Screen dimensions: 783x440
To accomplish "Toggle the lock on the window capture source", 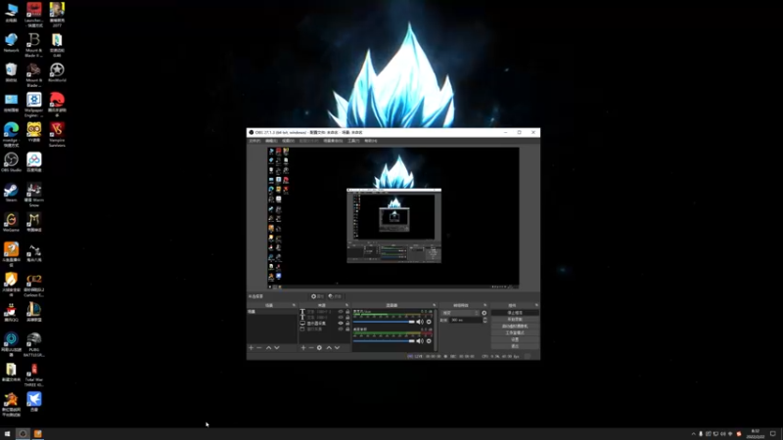I will point(347,330).
